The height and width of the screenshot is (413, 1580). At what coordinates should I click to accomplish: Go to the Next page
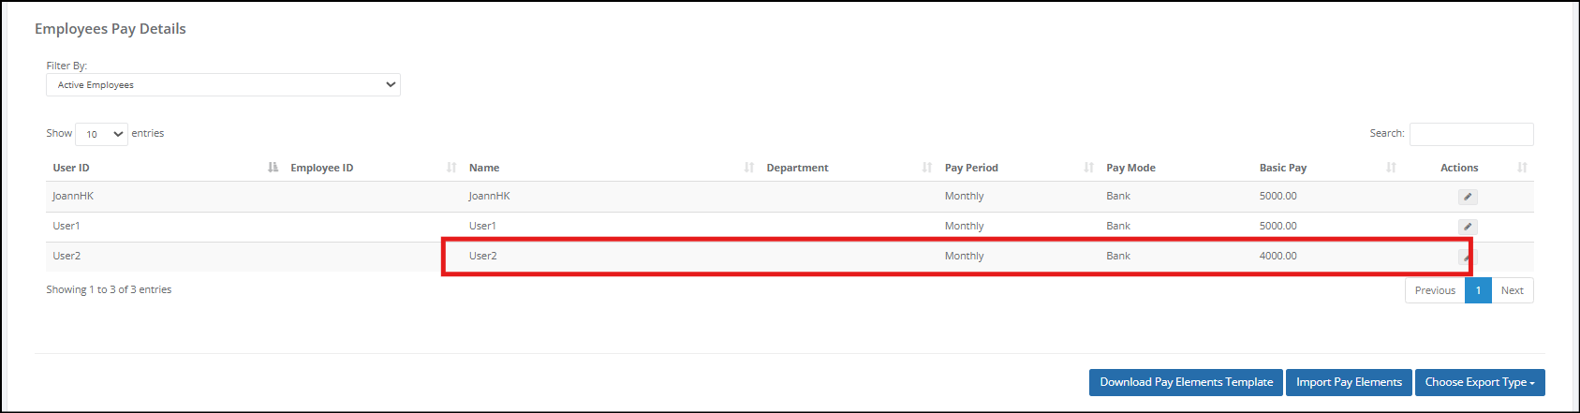pyautogui.click(x=1512, y=290)
